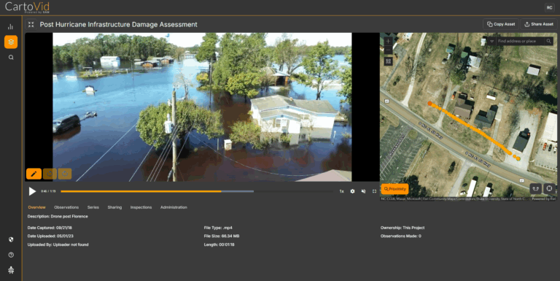Click the 'Observations Made: 0' text
The image size is (560, 281).
pyautogui.click(x=401, y=236)
